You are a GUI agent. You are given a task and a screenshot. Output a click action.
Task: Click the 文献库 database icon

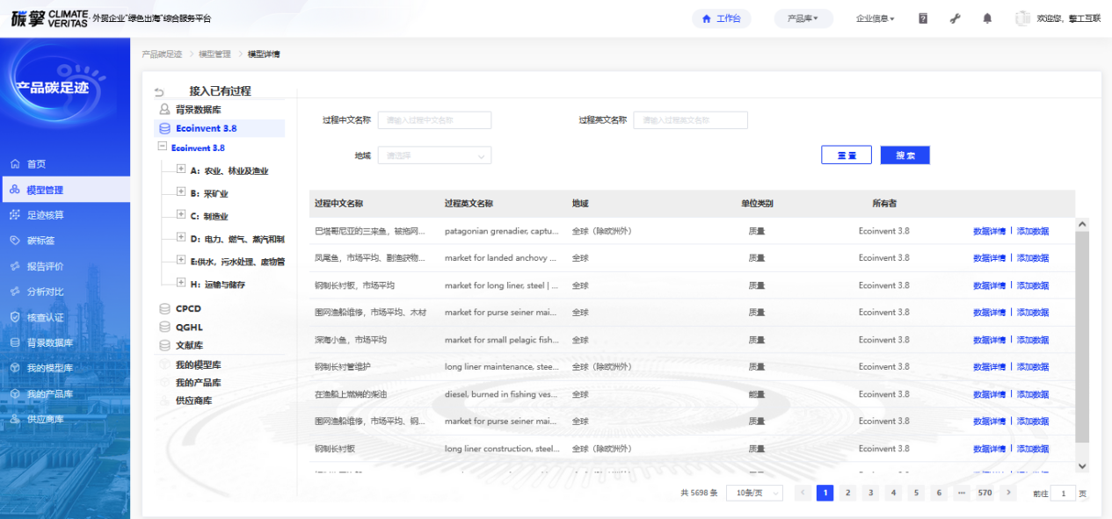click(x=164, y=346)
